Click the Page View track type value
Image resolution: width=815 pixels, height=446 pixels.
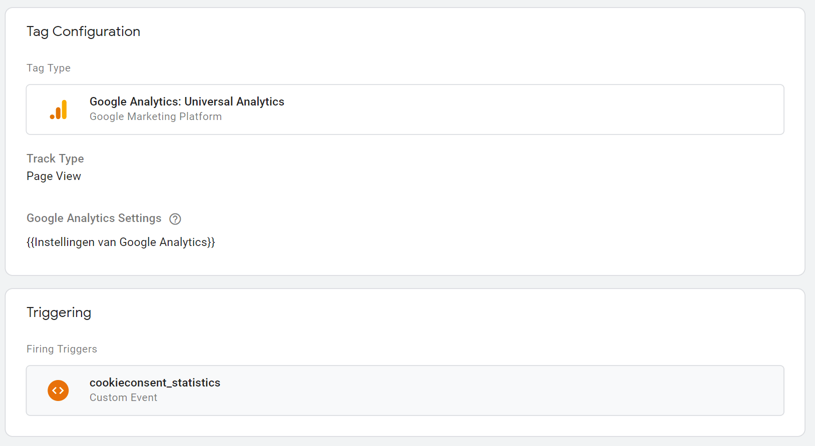(x=54, y=176)
